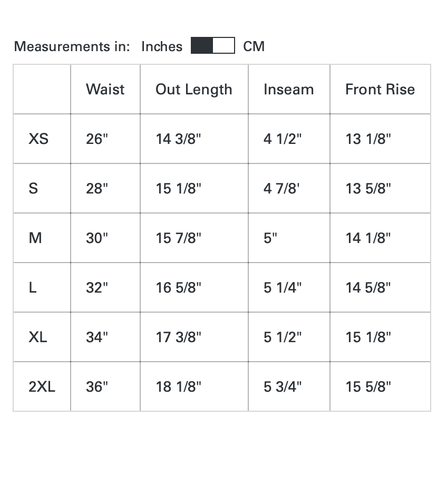This screenshot has height=484, width=447.
Task: Select the Inseam column header
Action: pyautogui.click(x=288, y=90)
